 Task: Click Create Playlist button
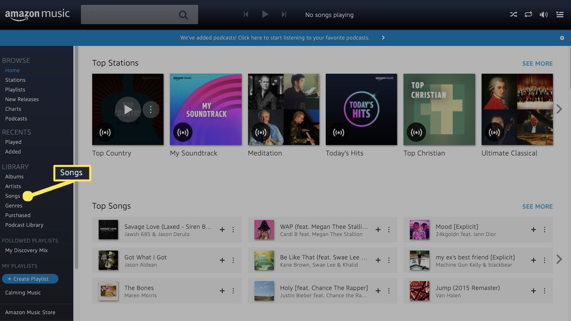30,279
